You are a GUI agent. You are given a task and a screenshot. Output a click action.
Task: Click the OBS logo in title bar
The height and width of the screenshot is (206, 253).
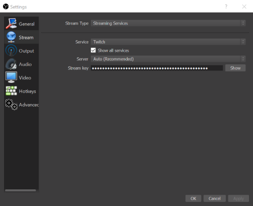(6, 7)
